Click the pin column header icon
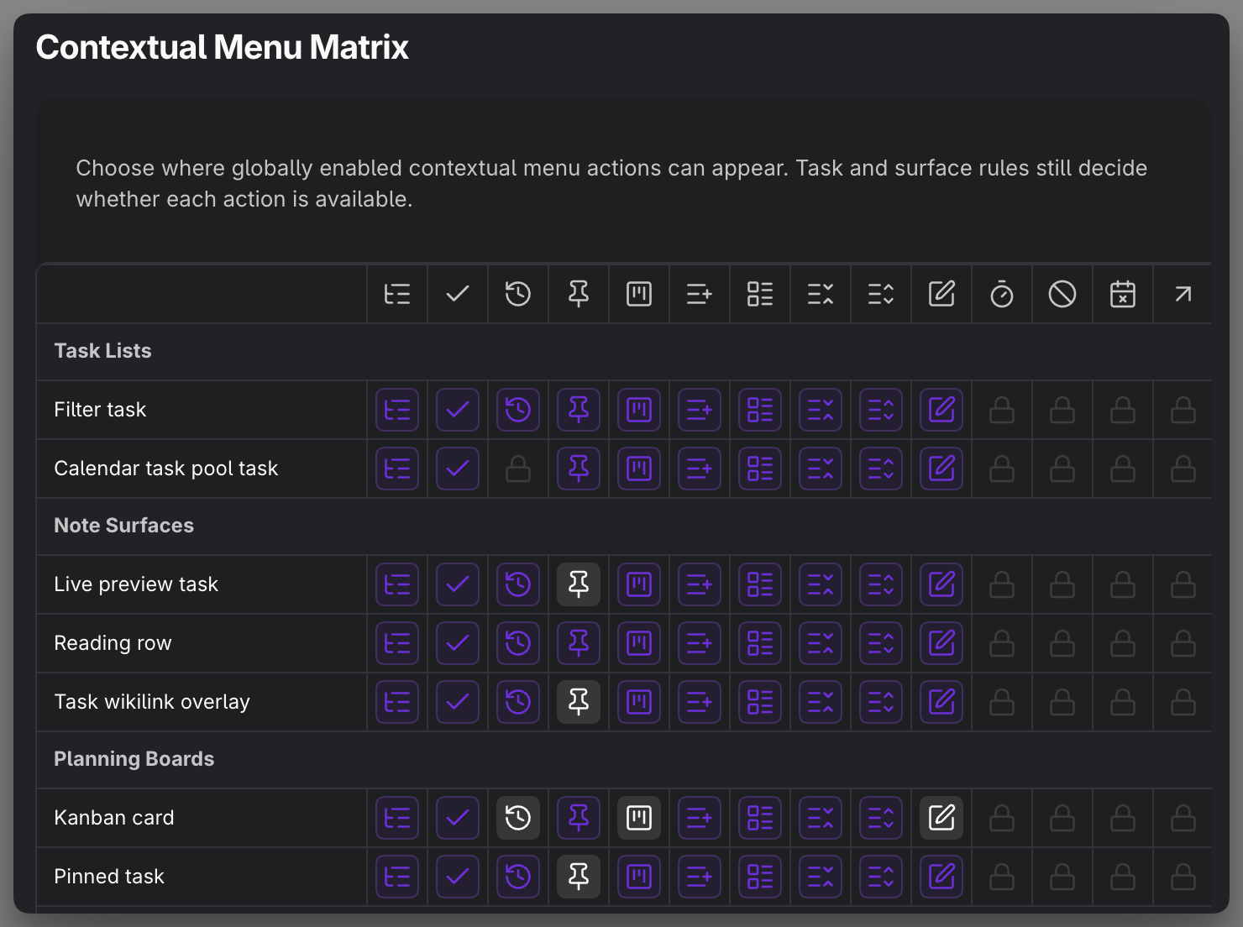This screenshot has height=927, width=1243. click(x=579, y=294)
